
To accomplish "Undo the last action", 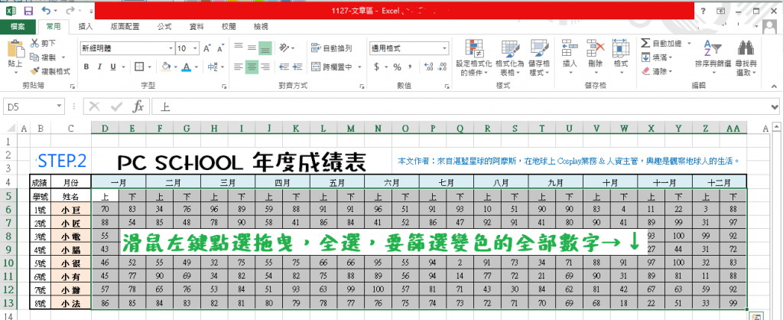I will [46, 11].
